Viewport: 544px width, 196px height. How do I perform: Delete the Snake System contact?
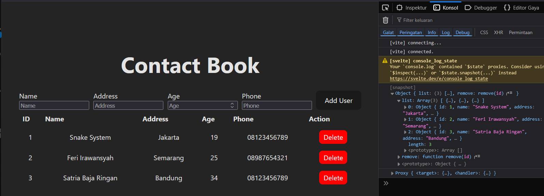pyautogui.click(x=333, y=137)
